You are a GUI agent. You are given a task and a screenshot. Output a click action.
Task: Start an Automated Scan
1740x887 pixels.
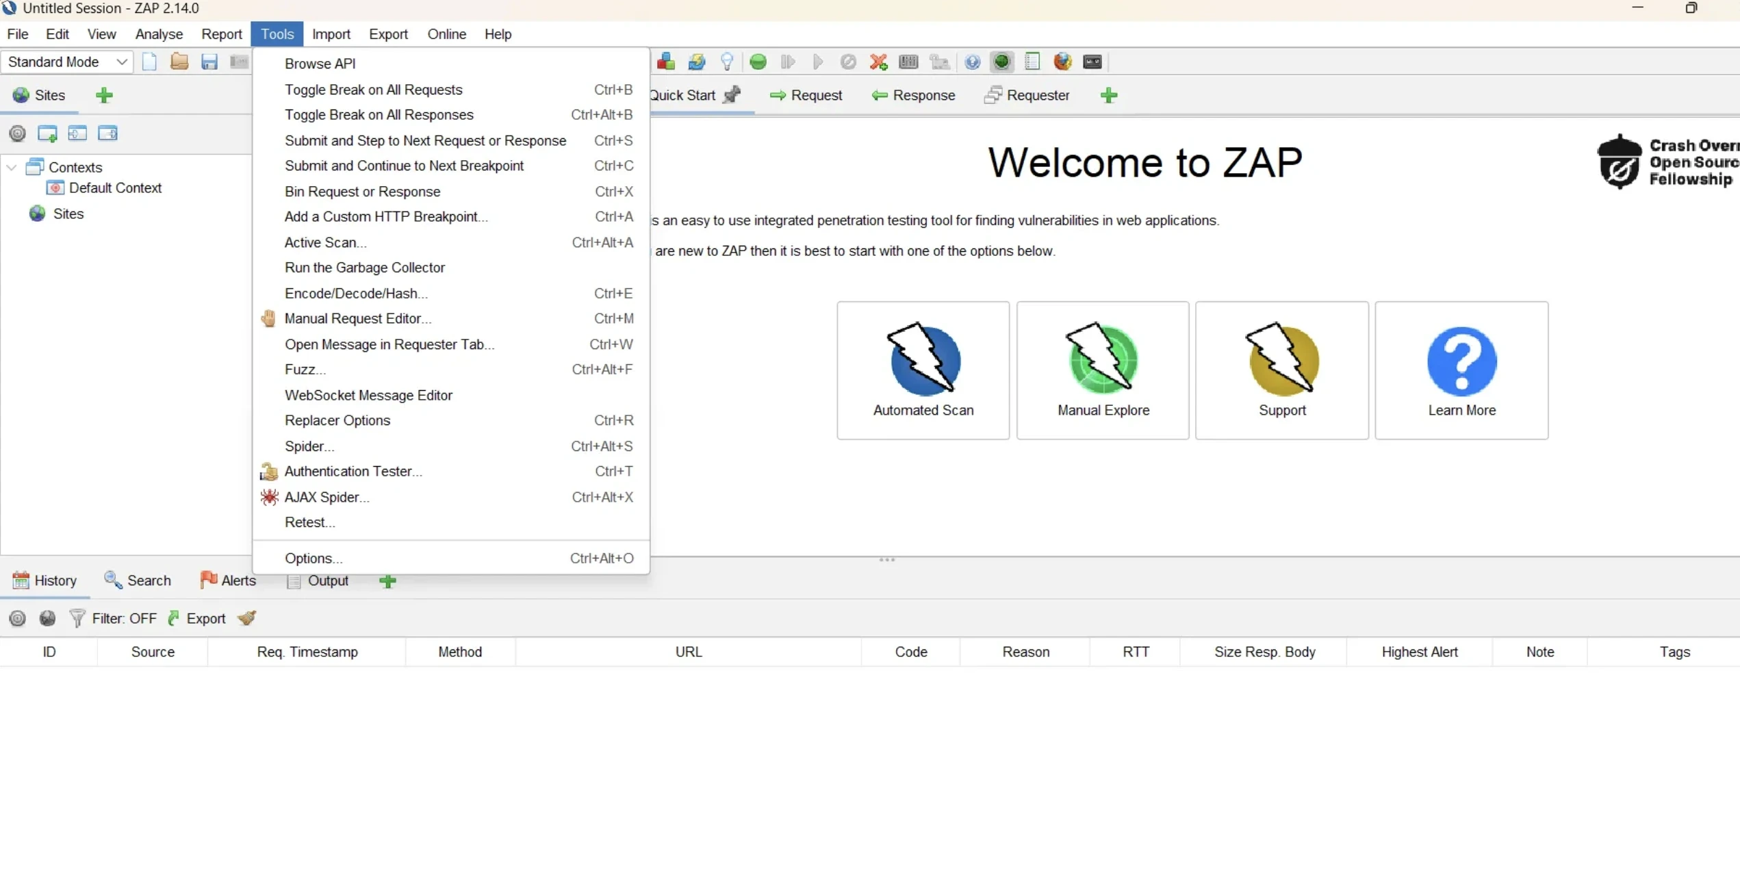[923, 370]
